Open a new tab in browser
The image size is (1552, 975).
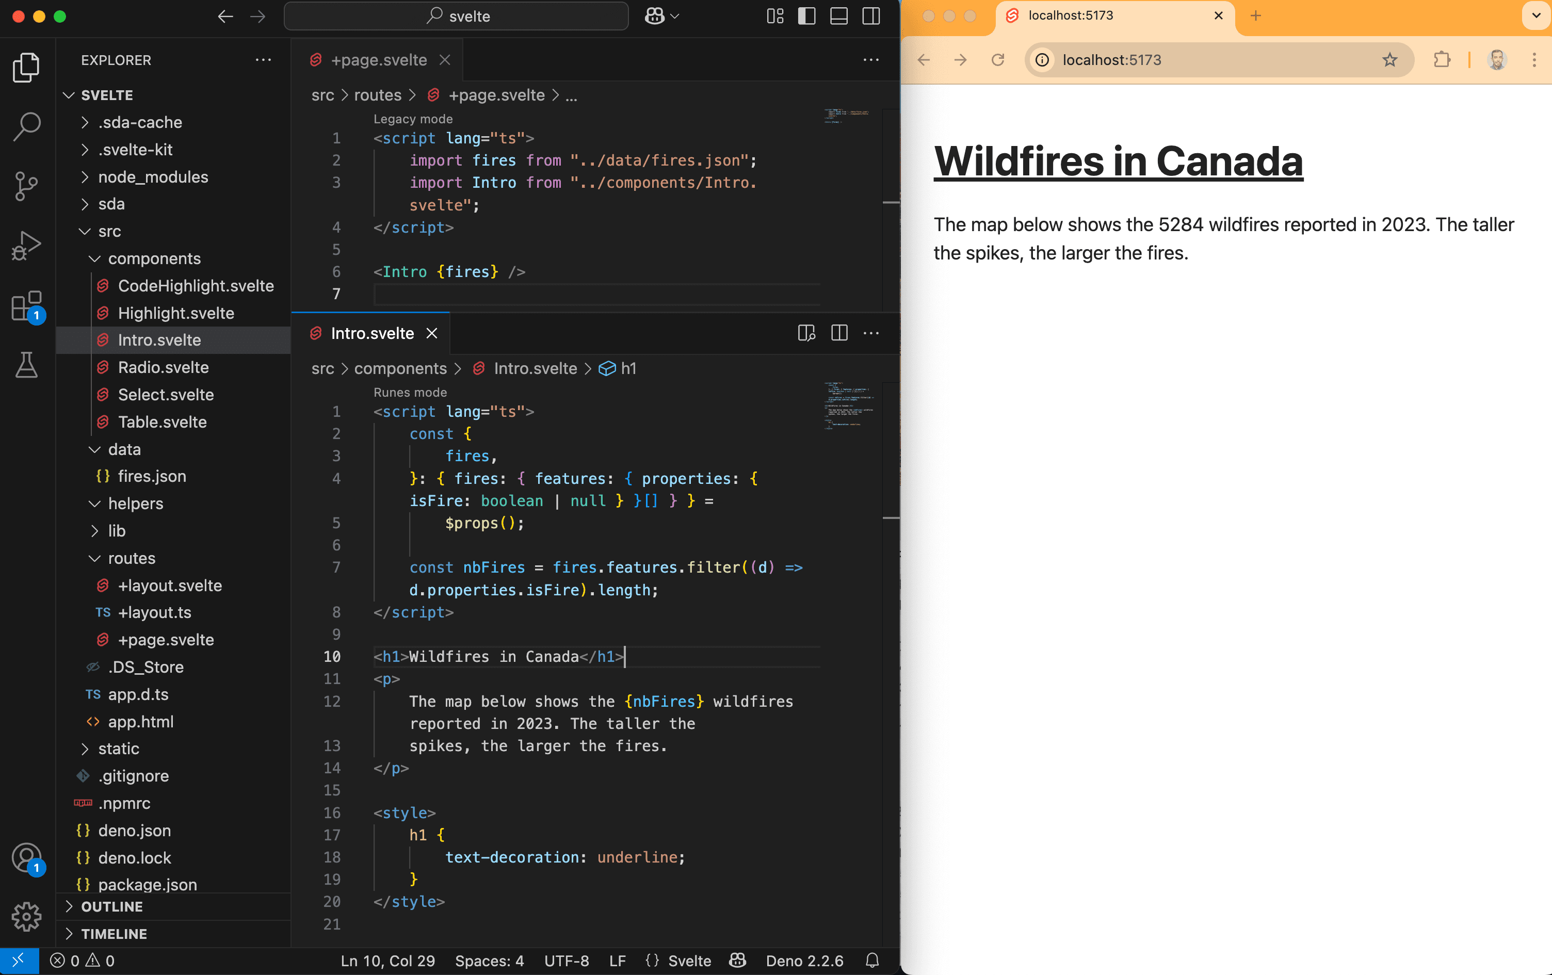(1255, 15)
